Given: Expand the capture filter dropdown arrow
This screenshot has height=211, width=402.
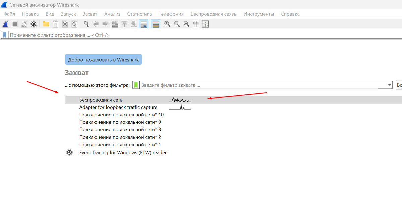Looking at the screenshot, I should [389, 85].
